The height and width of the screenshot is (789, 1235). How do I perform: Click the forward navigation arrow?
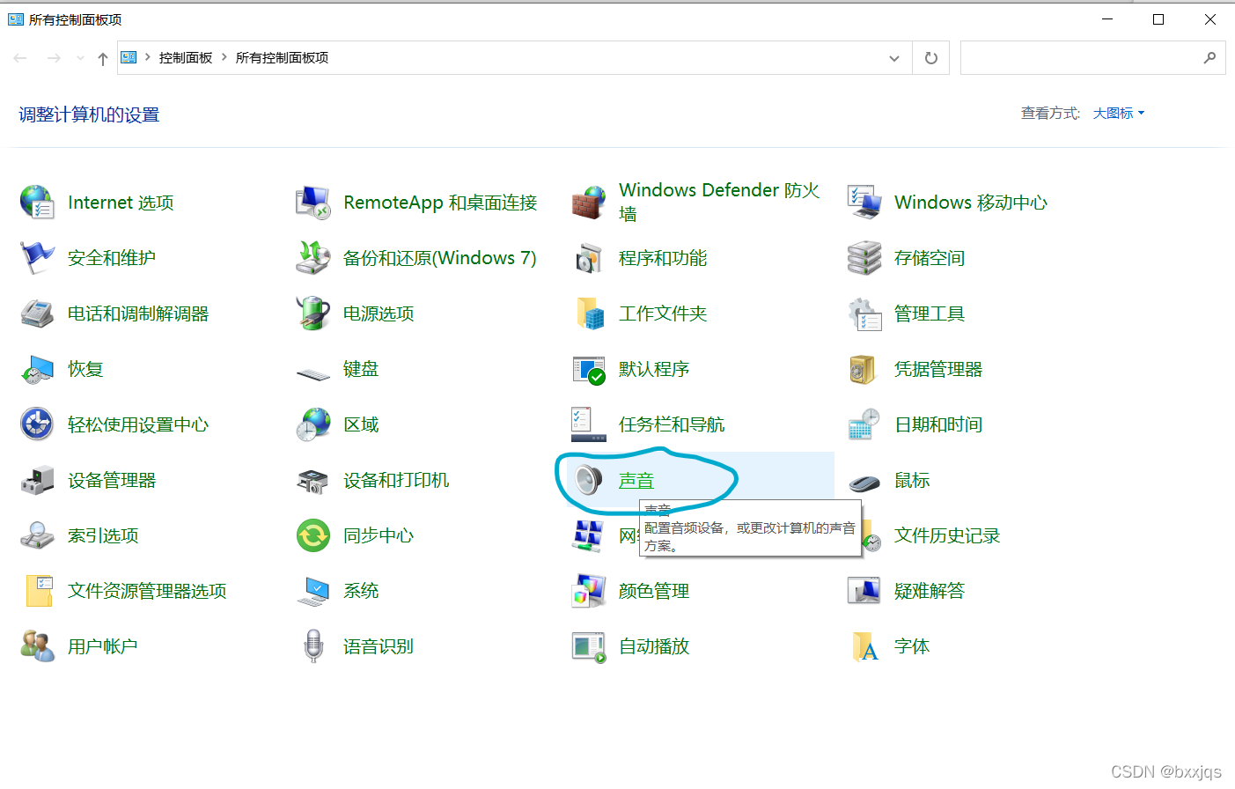click(x=54, y=58)
